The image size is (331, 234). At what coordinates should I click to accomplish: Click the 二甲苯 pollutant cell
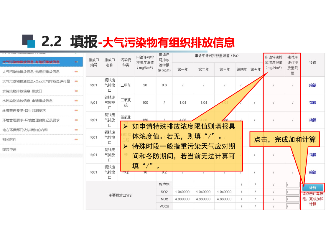(126, 85)
